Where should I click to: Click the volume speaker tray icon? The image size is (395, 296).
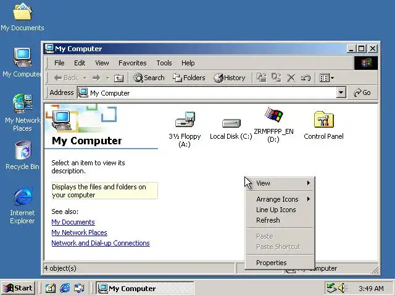coord(342,288)
